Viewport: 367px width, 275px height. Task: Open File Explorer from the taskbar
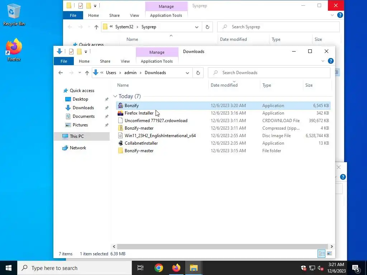(194, 268)
